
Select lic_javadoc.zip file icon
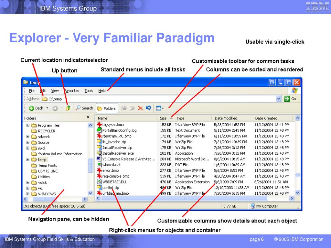click(99, 141)
